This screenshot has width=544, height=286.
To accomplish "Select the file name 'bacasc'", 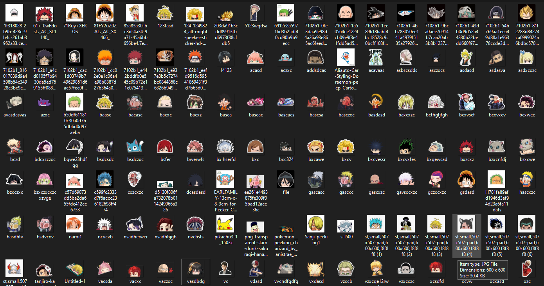I will (x=135, y=115).
